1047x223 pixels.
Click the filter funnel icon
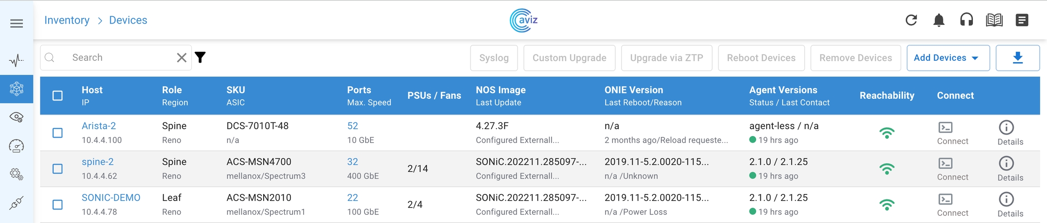(200, 58)
